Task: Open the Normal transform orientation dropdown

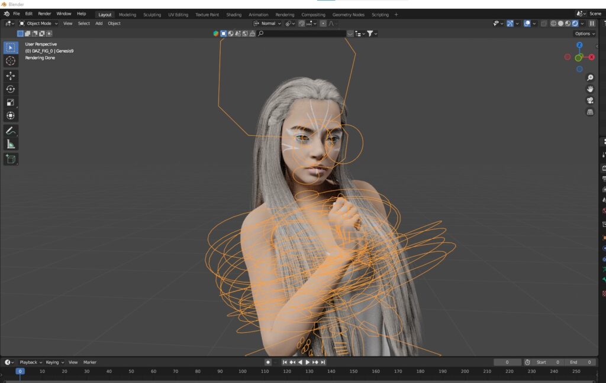Action: tap(267, 24)
